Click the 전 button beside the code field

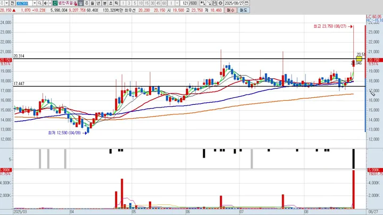click(x=12, y=3)
